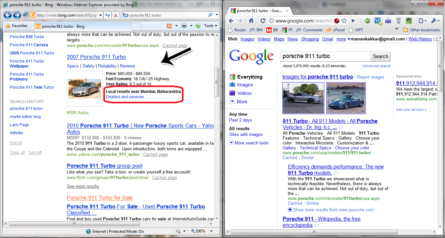This screenshot has width=445, height=238.
Task: Open the 2007 Porsche 911 Turbo result link
Action: click(x=96, y=57)
